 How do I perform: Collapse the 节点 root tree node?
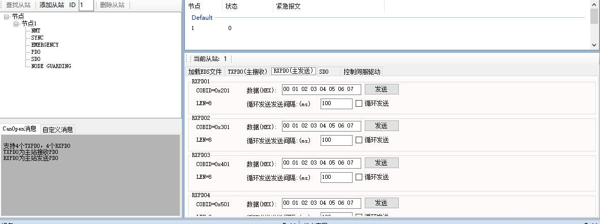pyautogui.click(x=6, y=17)
